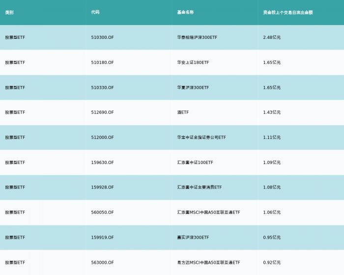Select fund code 512000.OF

pos(102,137)
